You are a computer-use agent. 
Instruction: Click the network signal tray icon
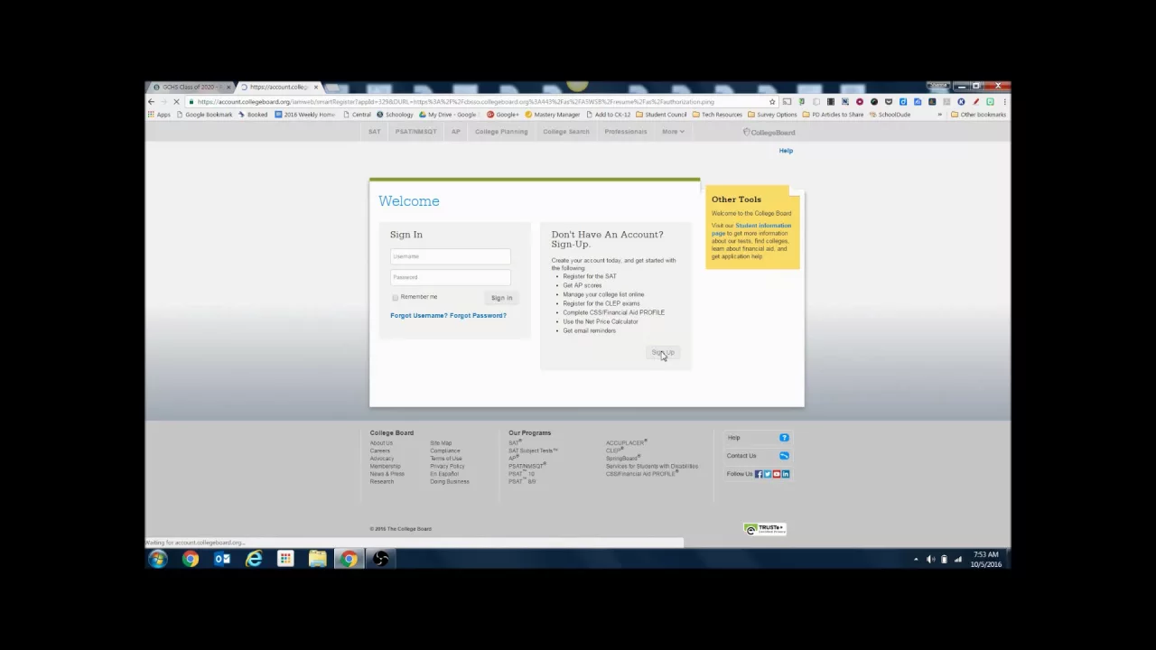pos(957,560)
